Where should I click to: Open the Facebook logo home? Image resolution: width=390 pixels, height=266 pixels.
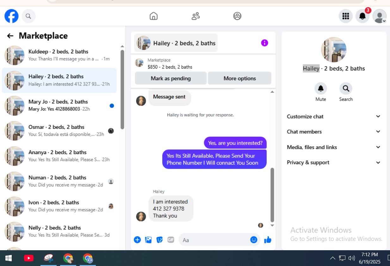tap(11, 16)
